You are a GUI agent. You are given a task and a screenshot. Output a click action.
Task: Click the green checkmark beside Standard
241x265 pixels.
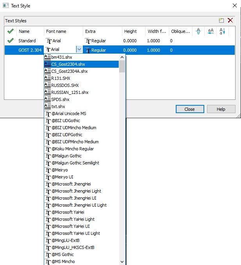coord(10,41)
